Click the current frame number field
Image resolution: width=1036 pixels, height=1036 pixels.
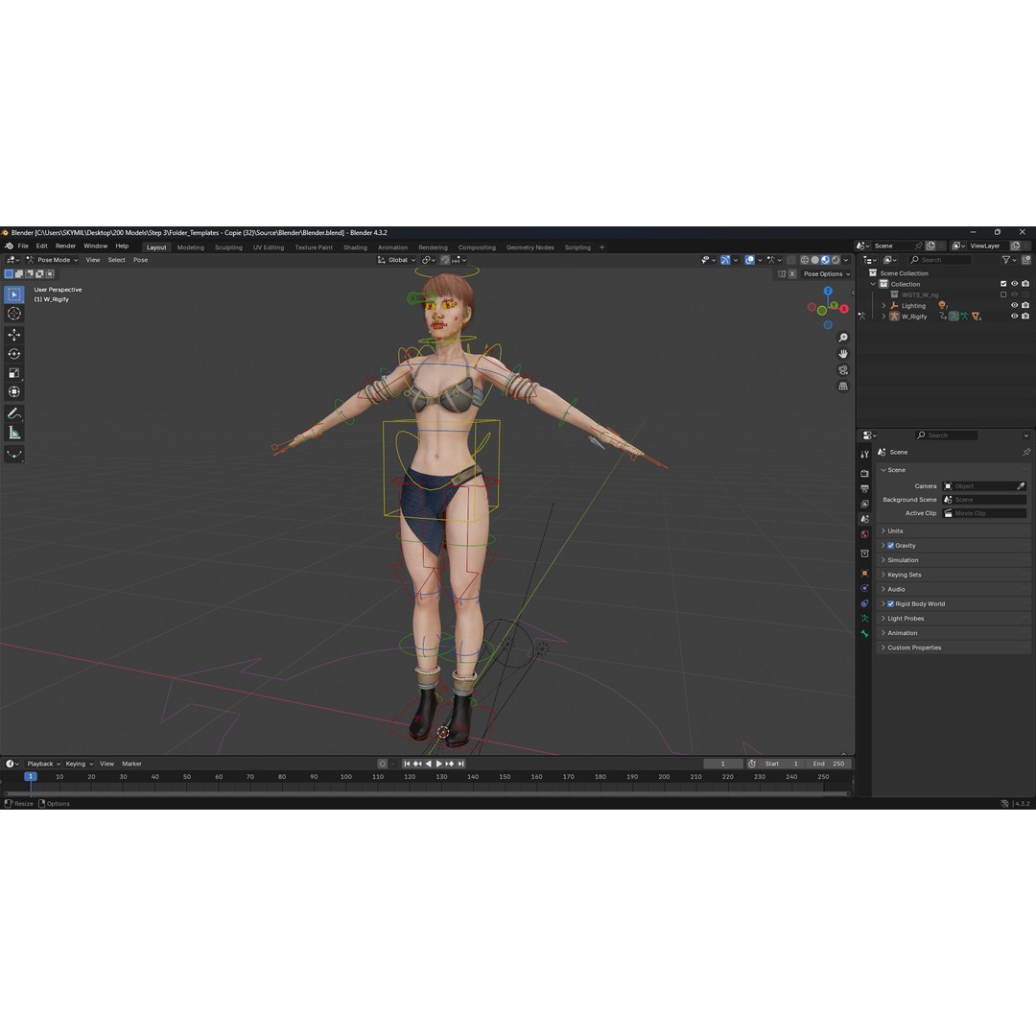click(723, 764)
